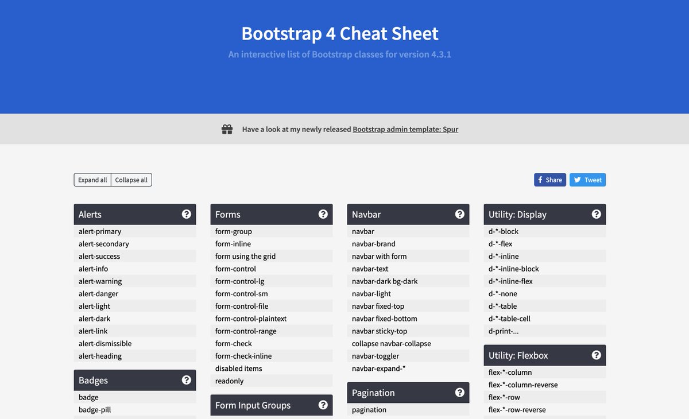Select alert-light class
This screenshot has width=689, height=419.
point(135,306)
